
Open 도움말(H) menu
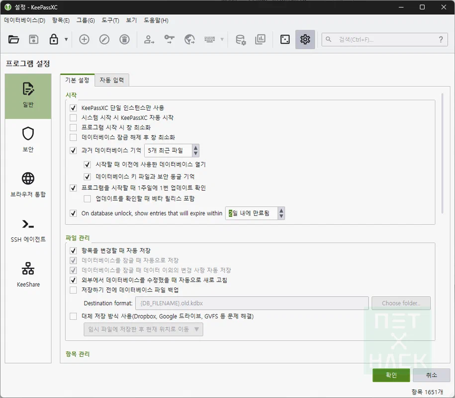[x=156, y=20]
